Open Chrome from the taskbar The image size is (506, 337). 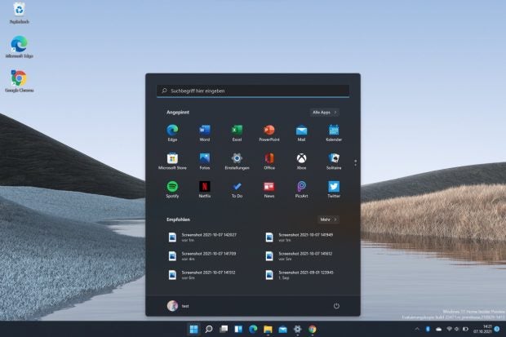point(313,329)
